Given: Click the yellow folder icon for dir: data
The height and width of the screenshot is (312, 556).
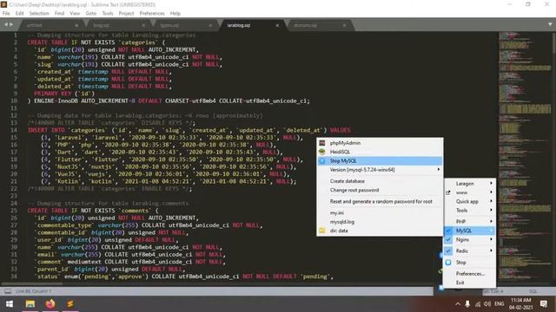Looking at the screenshot, I should pos(322,231).
